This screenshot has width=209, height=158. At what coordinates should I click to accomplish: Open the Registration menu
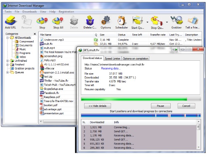[66, 12]
